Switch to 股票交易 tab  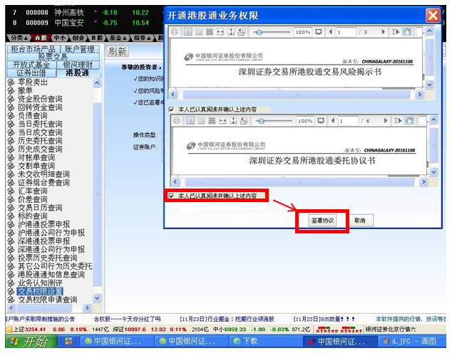pyautogui.click(x=53, y=57)
